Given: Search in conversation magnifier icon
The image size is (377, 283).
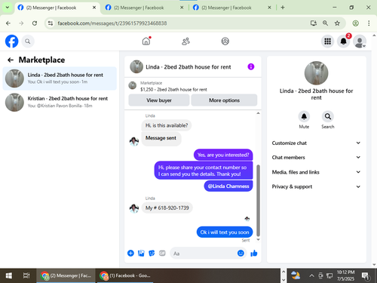Looking at the screenshot, I should click(328, 116).
